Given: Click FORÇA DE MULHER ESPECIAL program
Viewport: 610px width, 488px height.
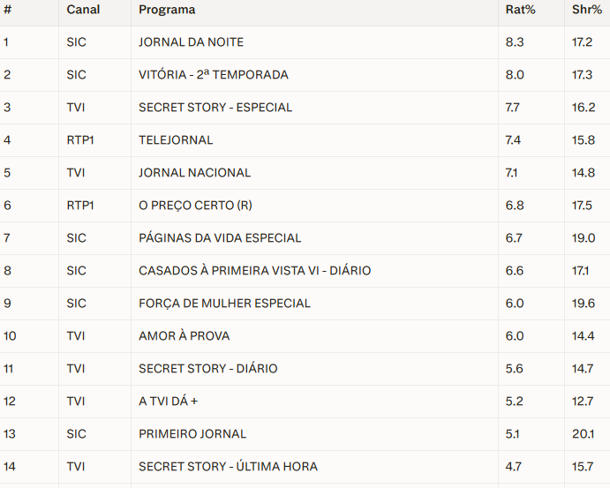Looking at the screenshot, I should point(224,304).
